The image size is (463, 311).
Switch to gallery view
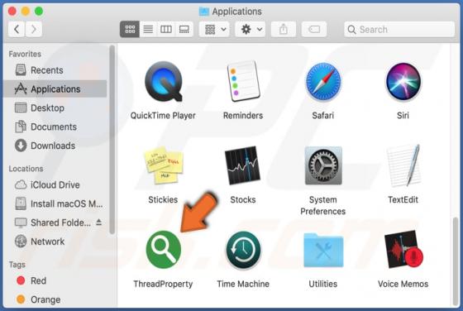184,29
